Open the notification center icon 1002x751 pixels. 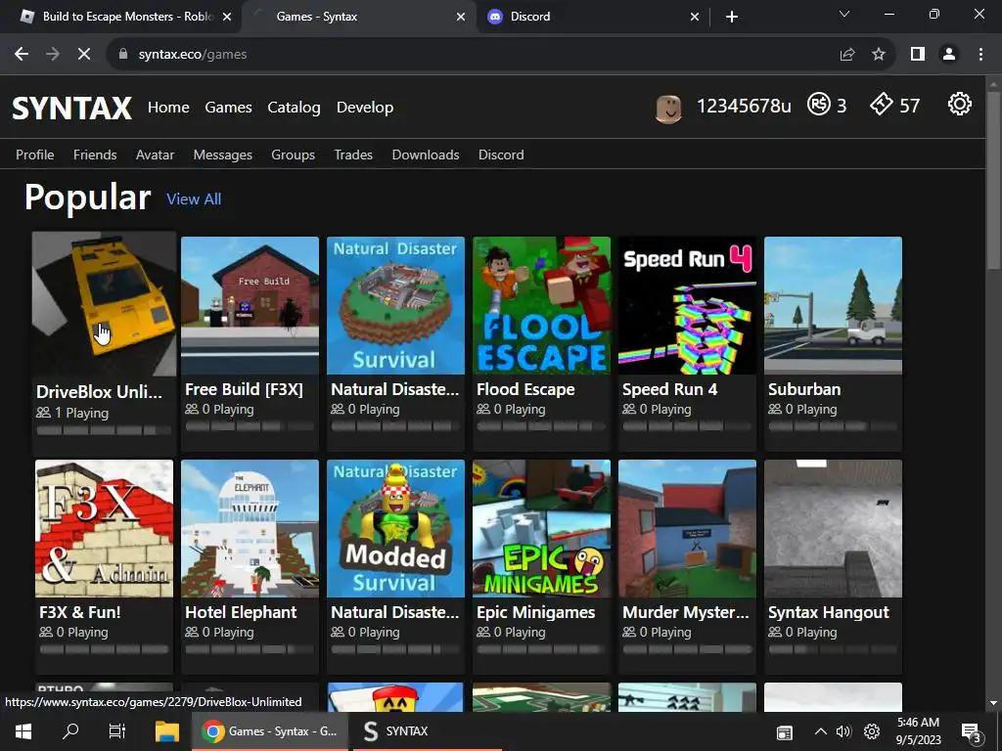[x=971, y=731]
